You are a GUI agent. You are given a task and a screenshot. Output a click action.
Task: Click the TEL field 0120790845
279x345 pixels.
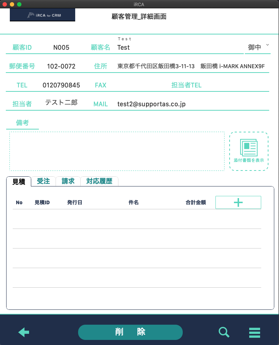[x=61, y=85]
